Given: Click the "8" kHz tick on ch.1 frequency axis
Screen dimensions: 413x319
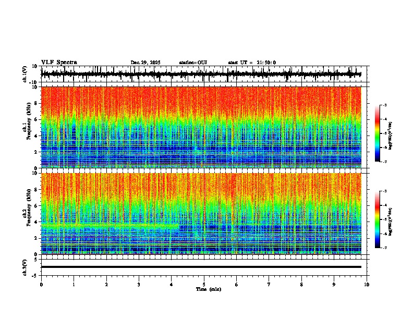Looking at the screenshot, I should pyautogui.click(x=36, y=103).
